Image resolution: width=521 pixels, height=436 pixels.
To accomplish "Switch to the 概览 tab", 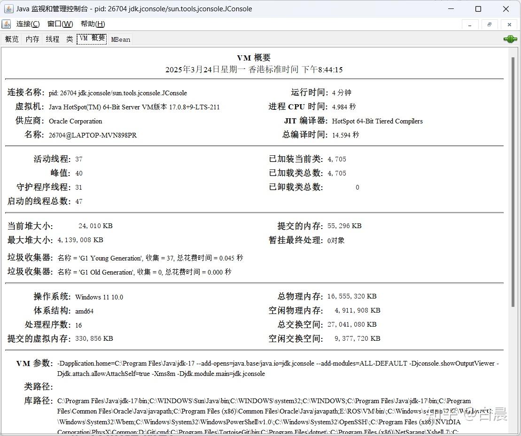I will [x=11, y=39].
